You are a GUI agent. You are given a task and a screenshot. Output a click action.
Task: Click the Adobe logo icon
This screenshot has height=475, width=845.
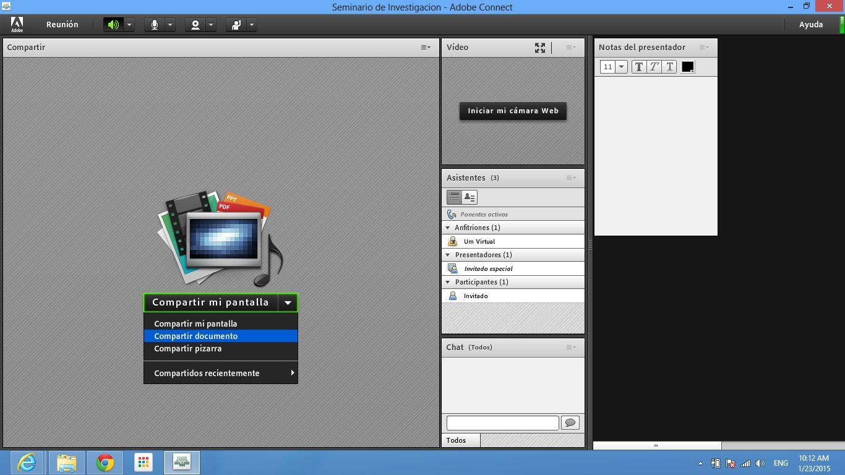point(17,25)
